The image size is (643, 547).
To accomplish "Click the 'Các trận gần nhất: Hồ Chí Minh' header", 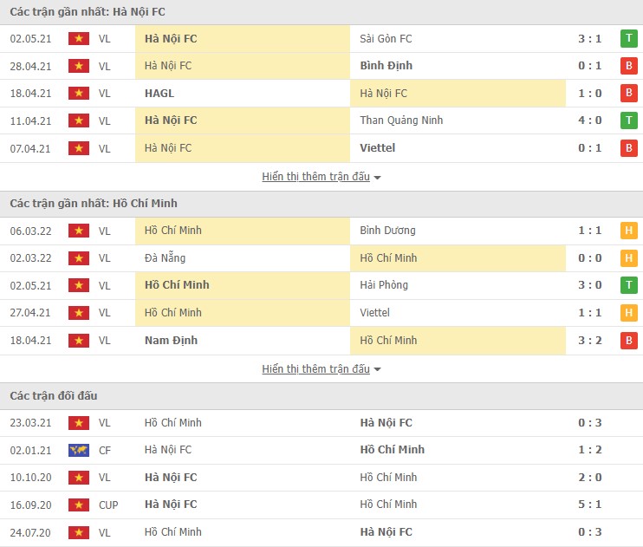I will 94,204.
